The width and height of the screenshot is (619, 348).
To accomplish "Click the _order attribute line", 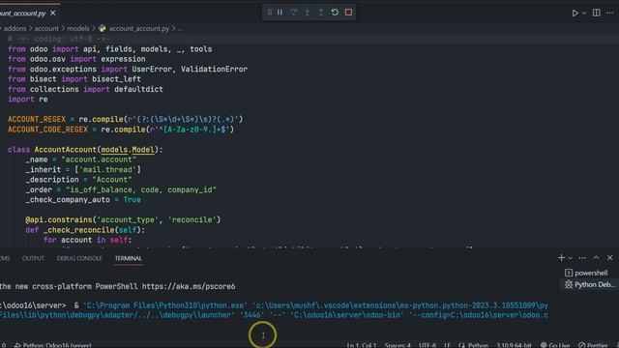I will click(x=121, y=189).
